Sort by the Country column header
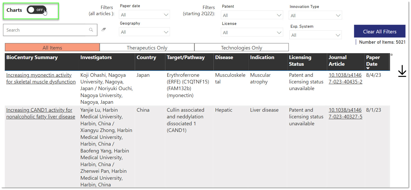This screenshot has height=190, width=411. (146, 58)
